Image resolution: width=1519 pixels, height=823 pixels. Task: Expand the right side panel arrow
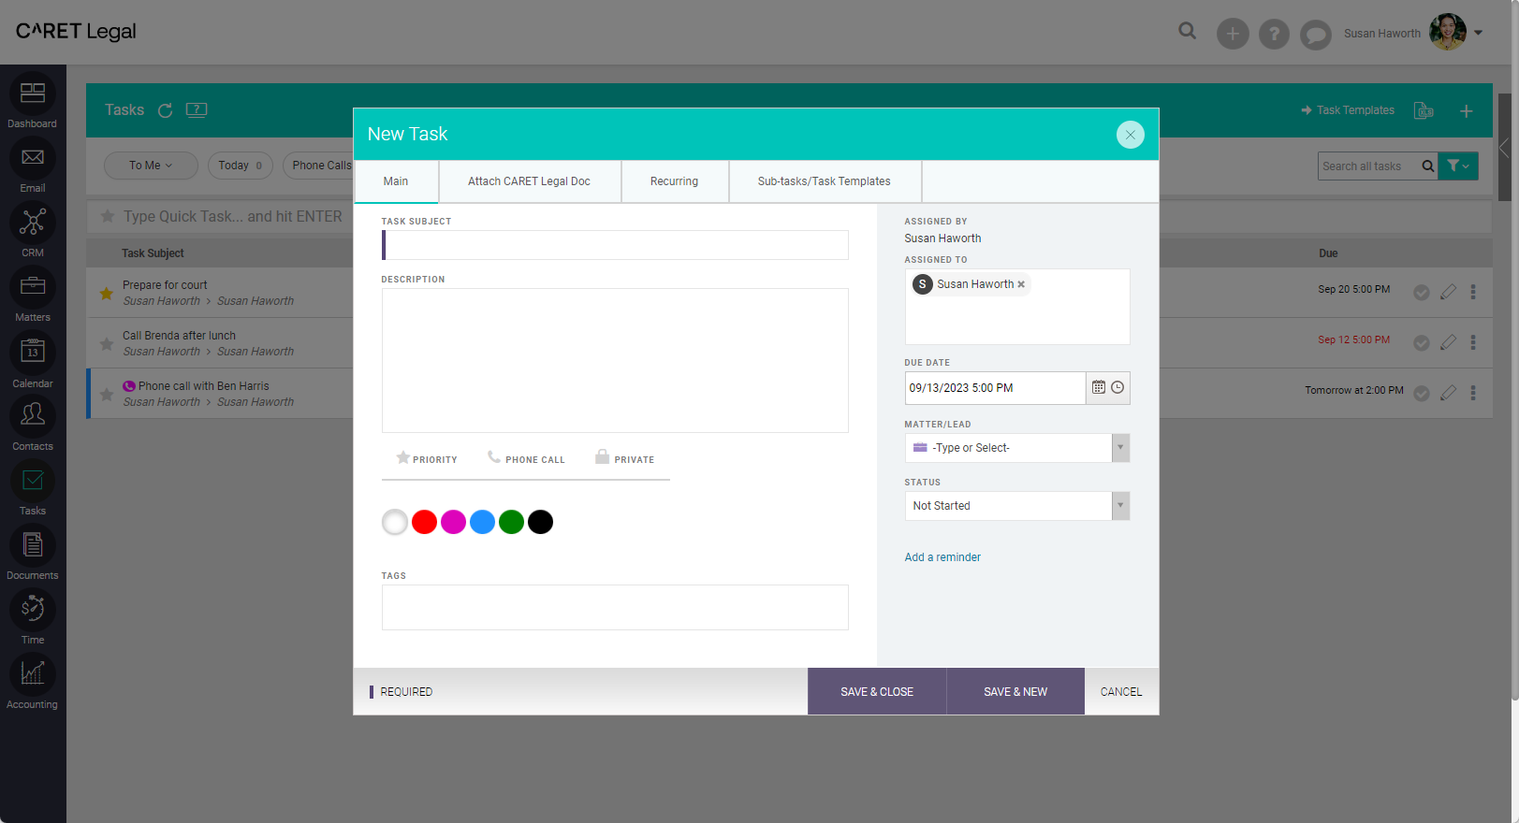1504,148
